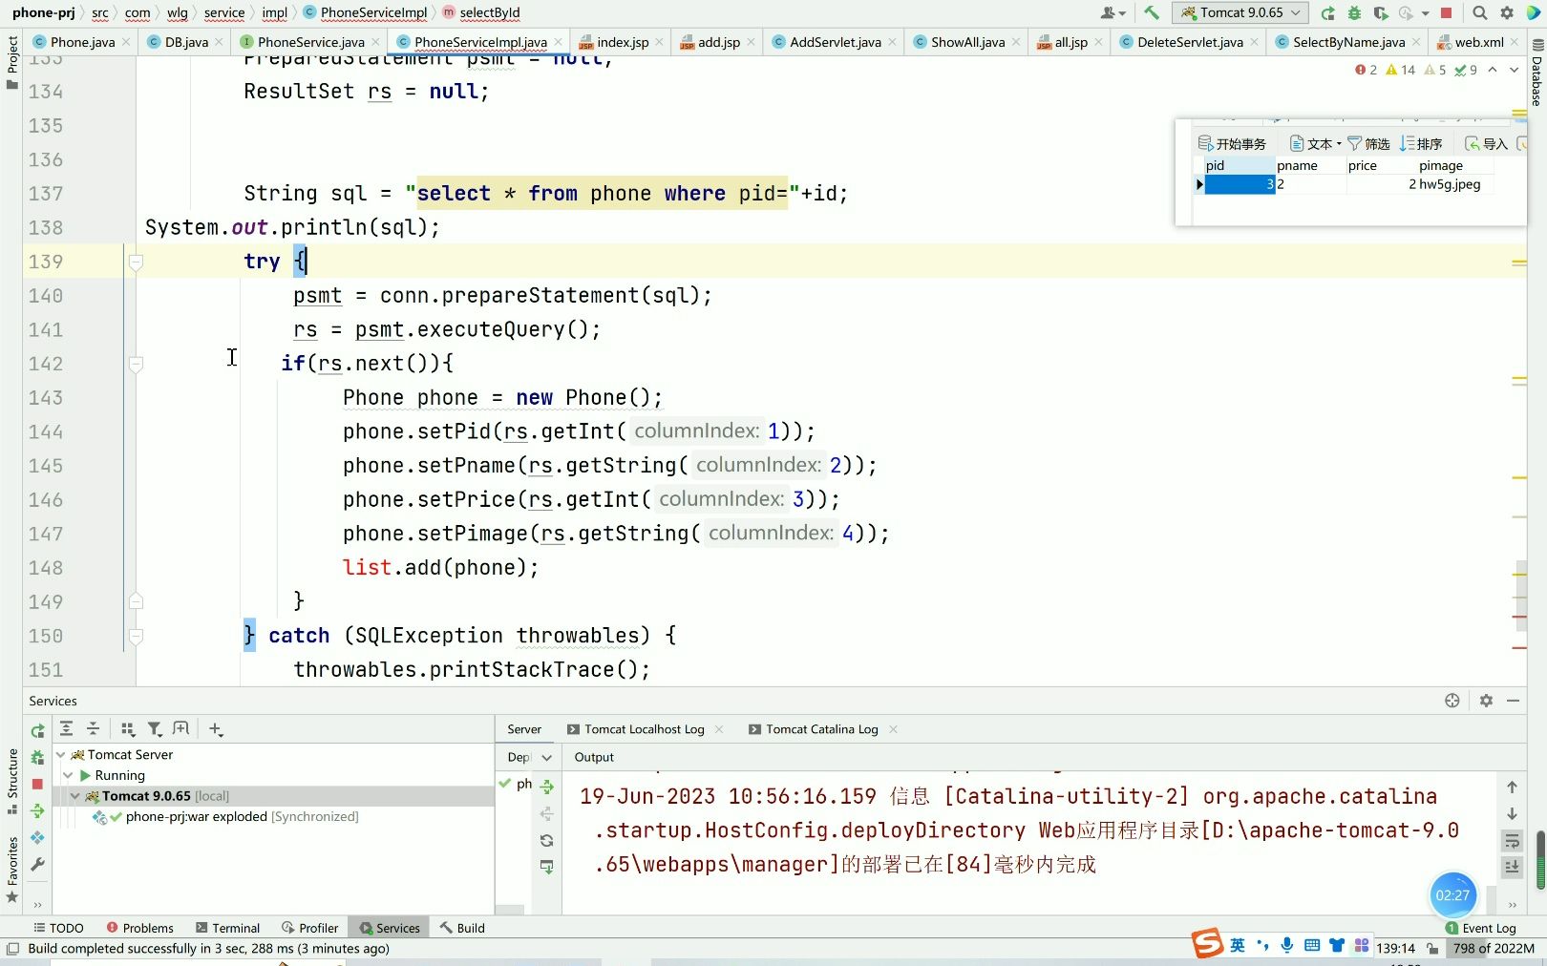Rerun Tomcat from the top toolbar
1547x966 pixels.
pos(1327,12)
